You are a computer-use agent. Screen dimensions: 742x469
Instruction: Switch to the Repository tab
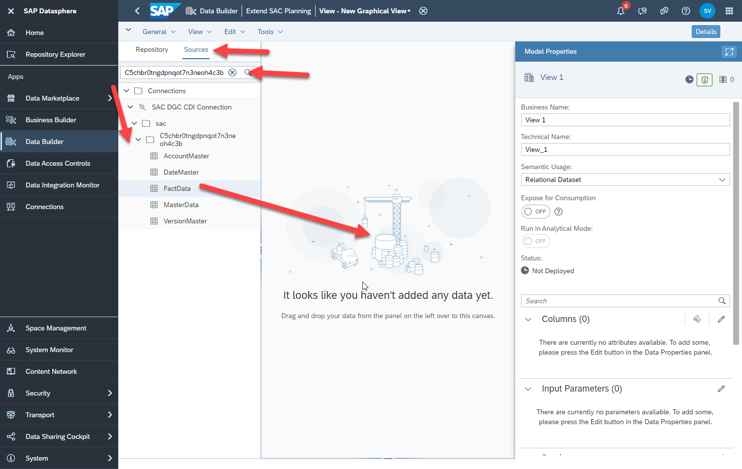coord(151,49)
